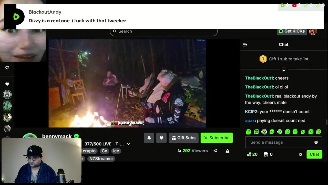This screenshot has width=328, height=185.
Task: Click the green channel points balance
Action: (x=252, y=154)
